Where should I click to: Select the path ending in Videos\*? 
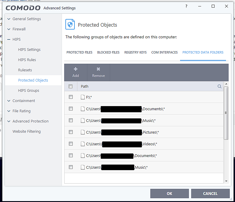point(121,144)
